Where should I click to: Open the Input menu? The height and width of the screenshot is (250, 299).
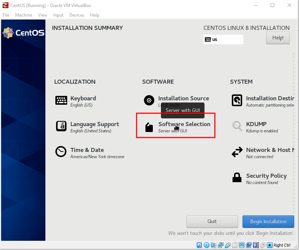click(x=58, y=15)
